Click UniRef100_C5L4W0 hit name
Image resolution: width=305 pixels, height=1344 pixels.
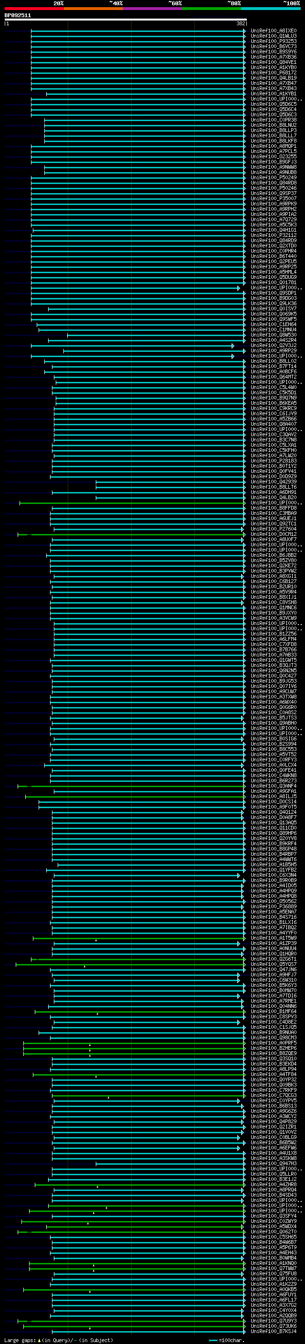274,388
